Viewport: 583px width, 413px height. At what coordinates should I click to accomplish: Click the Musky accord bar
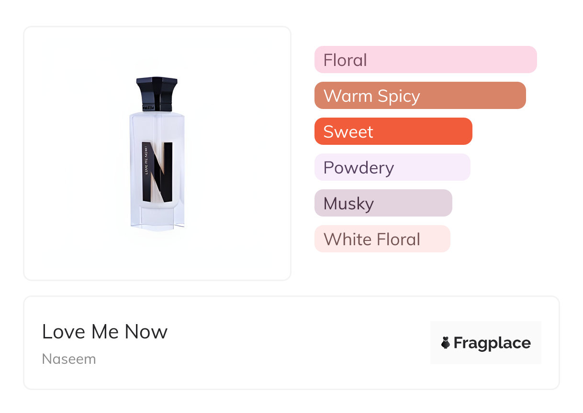[x=383, y=203]
